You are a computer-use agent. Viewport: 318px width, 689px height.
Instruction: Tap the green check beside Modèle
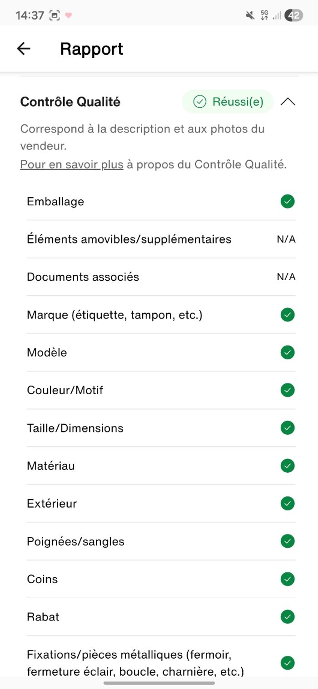(x=287, y=352)
